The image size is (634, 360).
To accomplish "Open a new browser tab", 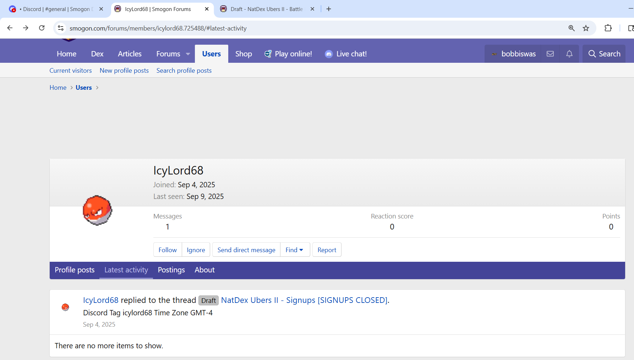I will pos(329,9).
